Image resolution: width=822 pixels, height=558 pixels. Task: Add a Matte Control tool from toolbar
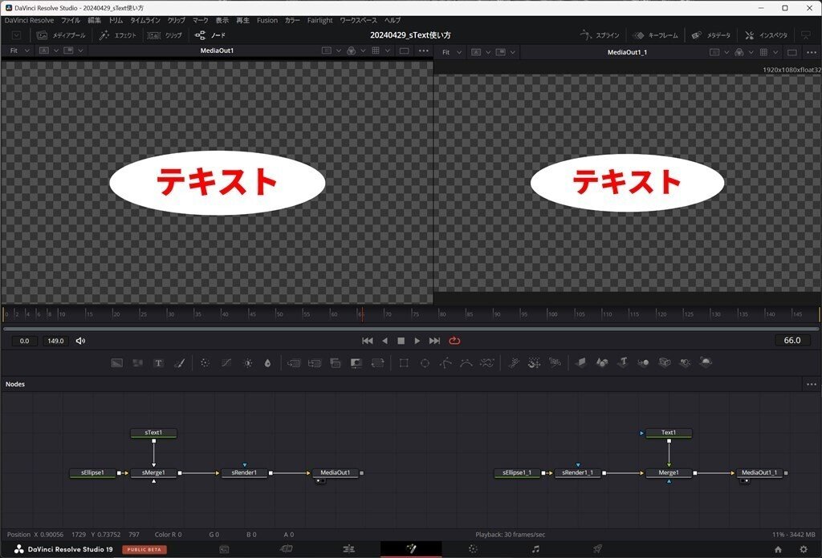coord(356,362)
